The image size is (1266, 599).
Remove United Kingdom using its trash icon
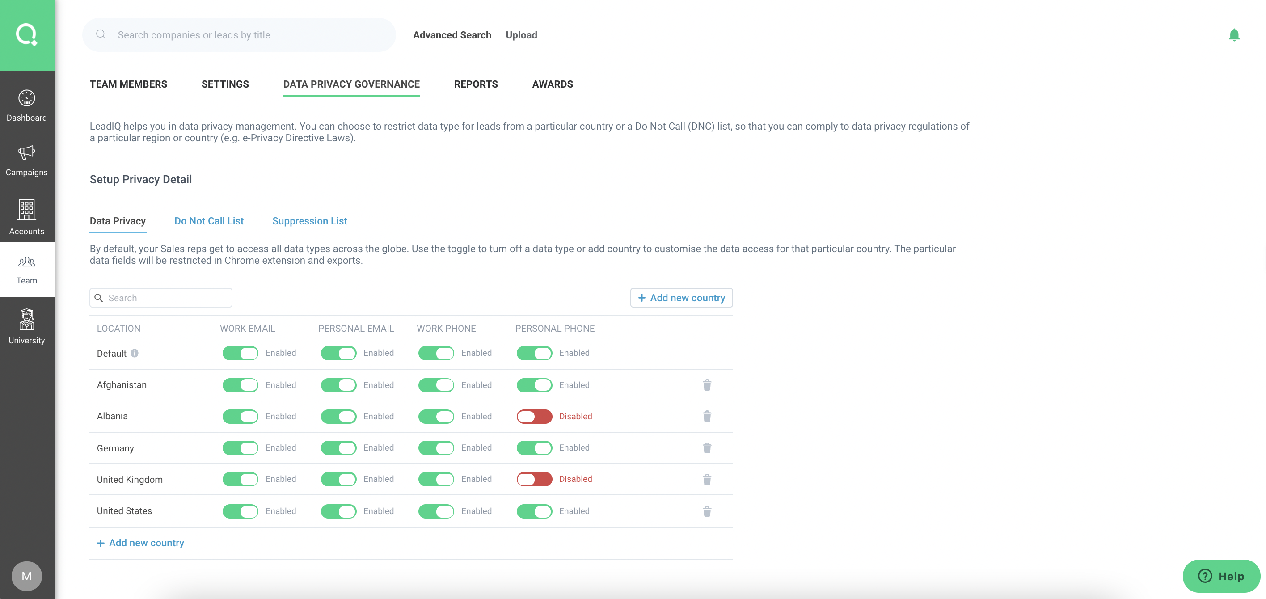[x=707, y=479]
